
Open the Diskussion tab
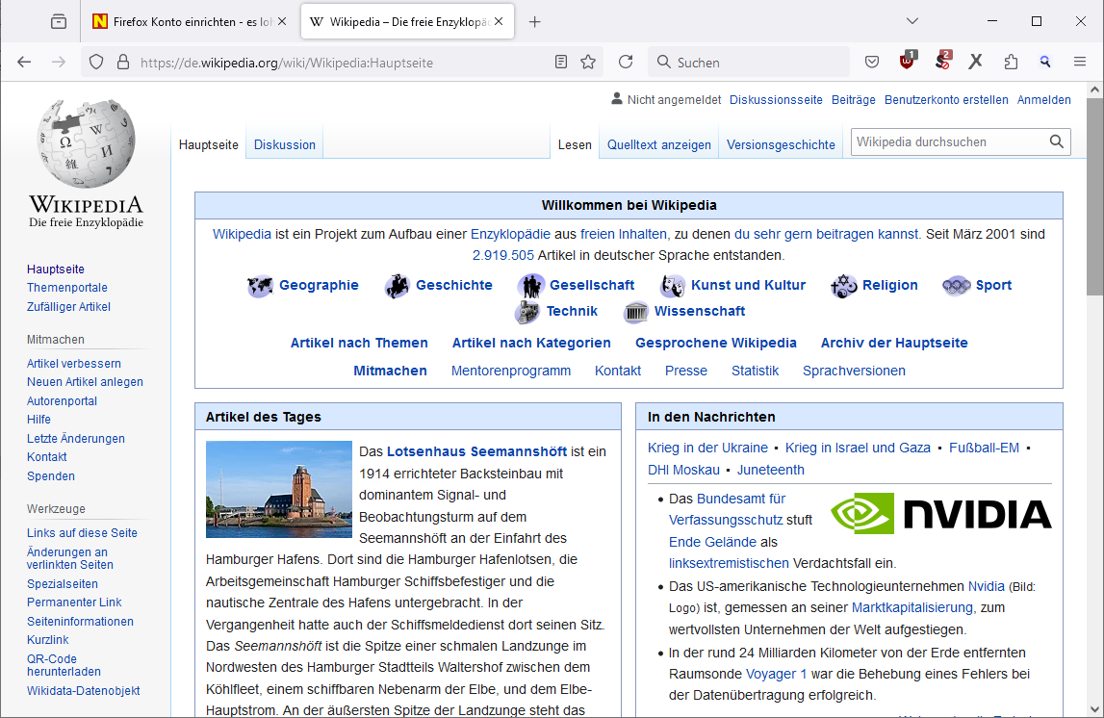285,145
